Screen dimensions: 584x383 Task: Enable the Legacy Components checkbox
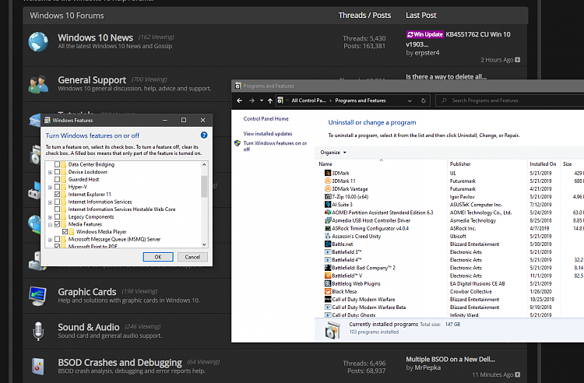click(57, 216)
